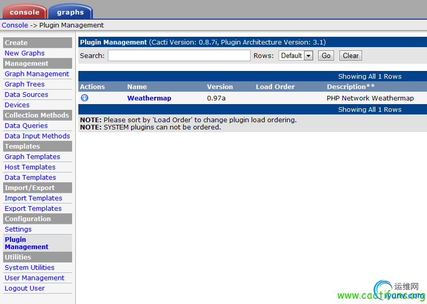
Task: Open User Management in sidebar
Action: (x=34, y=278)
